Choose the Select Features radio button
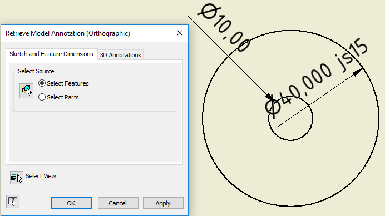Viewport: 385px width, 216px height. (42, 83)
